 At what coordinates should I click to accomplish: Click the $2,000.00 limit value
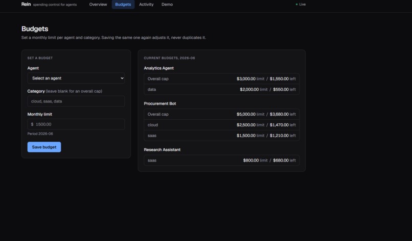pos(249,89)
